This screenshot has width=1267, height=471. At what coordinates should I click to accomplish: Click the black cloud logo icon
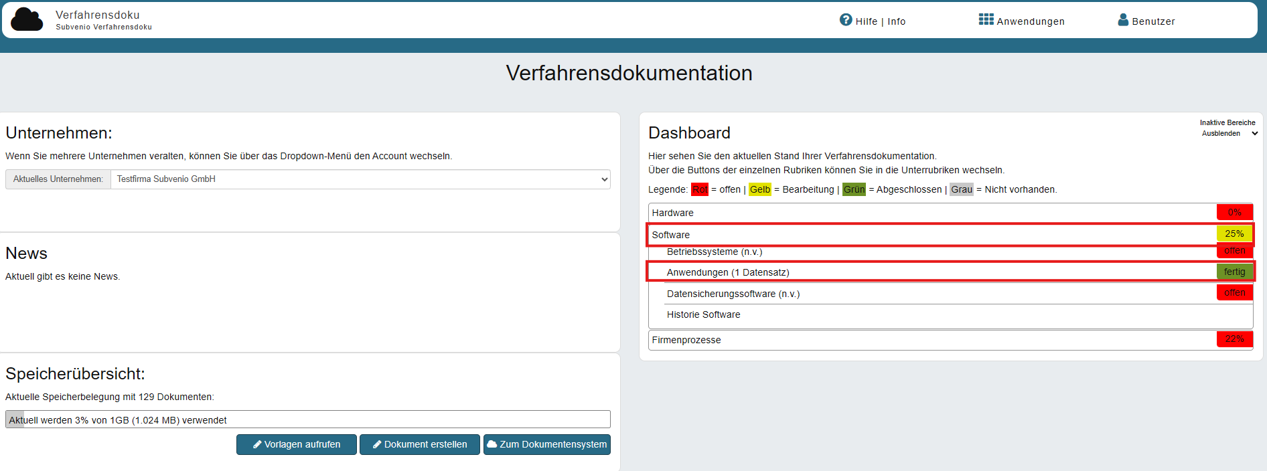pyautogui.click(x=27, y=19)
